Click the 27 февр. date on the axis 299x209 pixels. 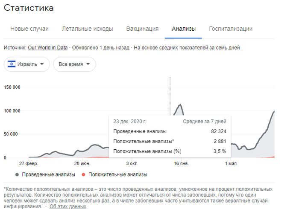[x=29, y=163]
